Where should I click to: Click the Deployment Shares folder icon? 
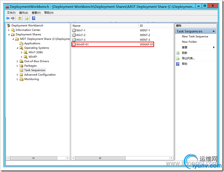pos(13,35)
